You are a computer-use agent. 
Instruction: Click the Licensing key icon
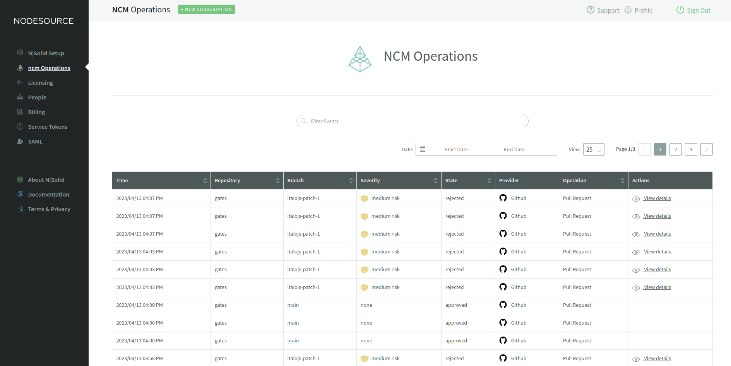[20, 82]
